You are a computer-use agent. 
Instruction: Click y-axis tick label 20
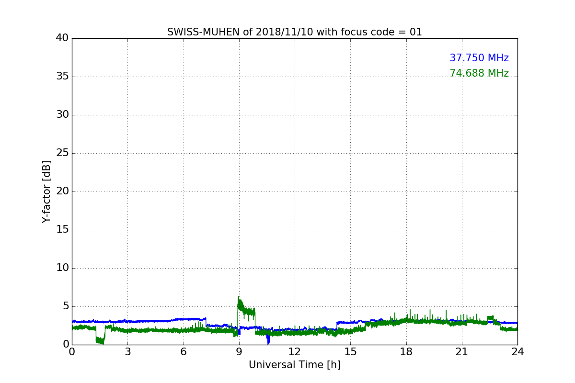tap(62, 191)
